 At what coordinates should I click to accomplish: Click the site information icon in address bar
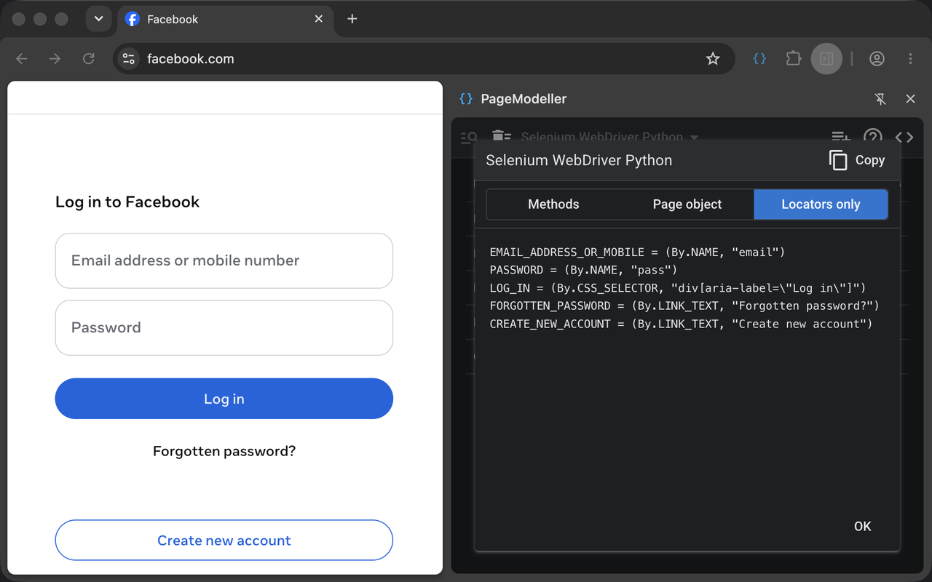[129, 59]
